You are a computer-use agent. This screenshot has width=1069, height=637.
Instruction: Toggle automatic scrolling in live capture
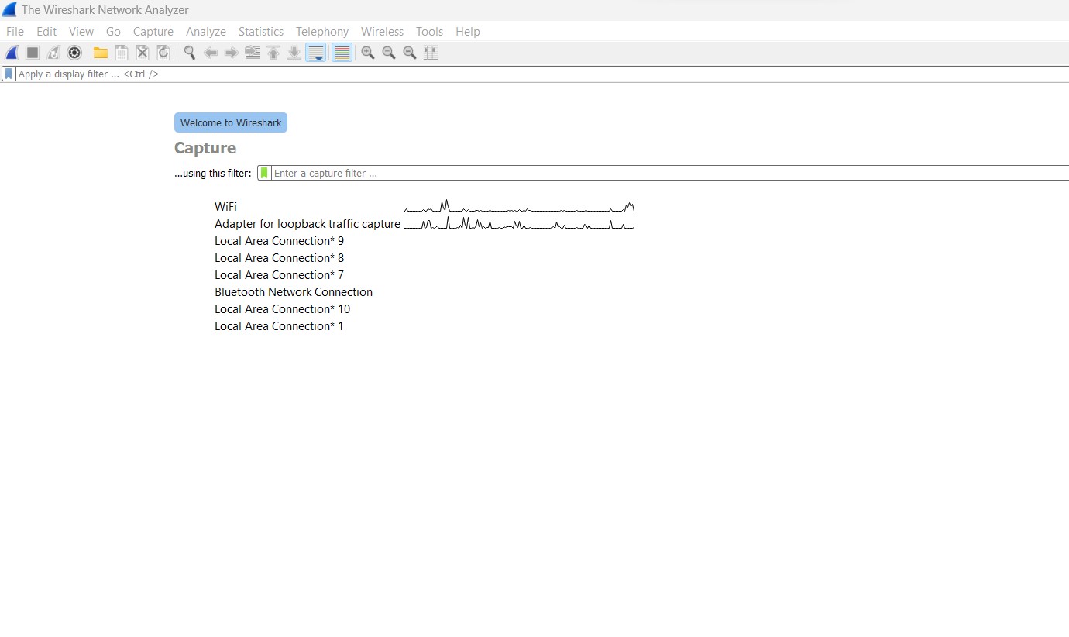315,53
